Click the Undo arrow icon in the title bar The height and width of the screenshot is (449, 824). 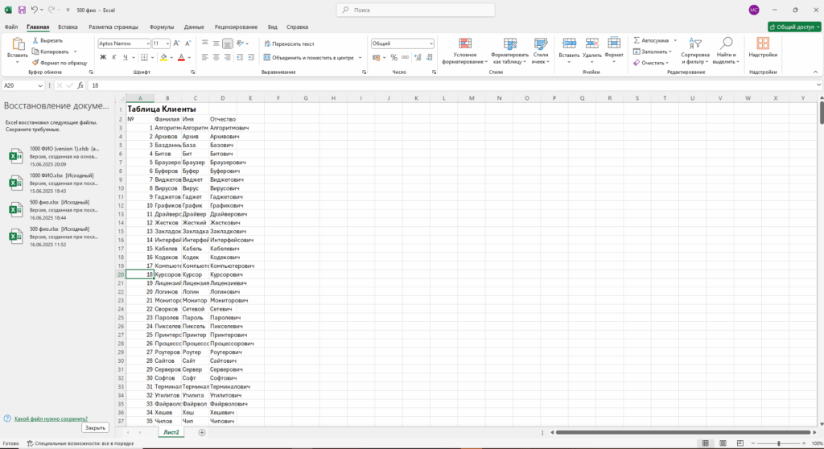(x=34, y=10)
